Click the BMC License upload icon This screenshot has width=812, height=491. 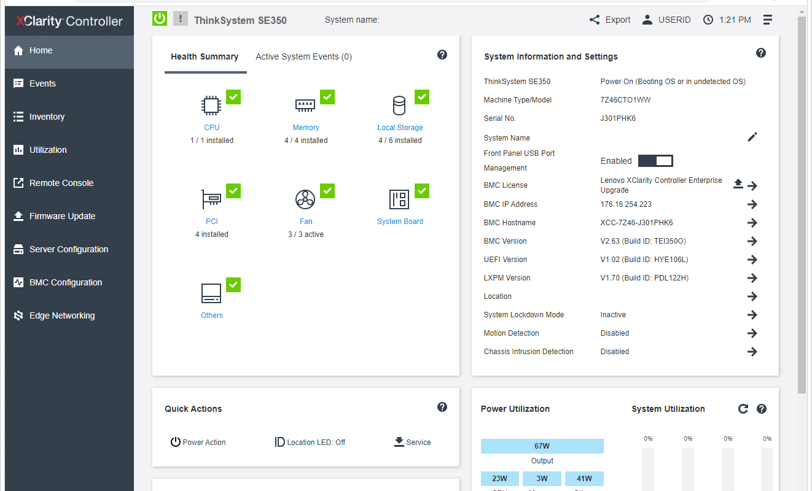pyautogui.click(x=738, y=184)
